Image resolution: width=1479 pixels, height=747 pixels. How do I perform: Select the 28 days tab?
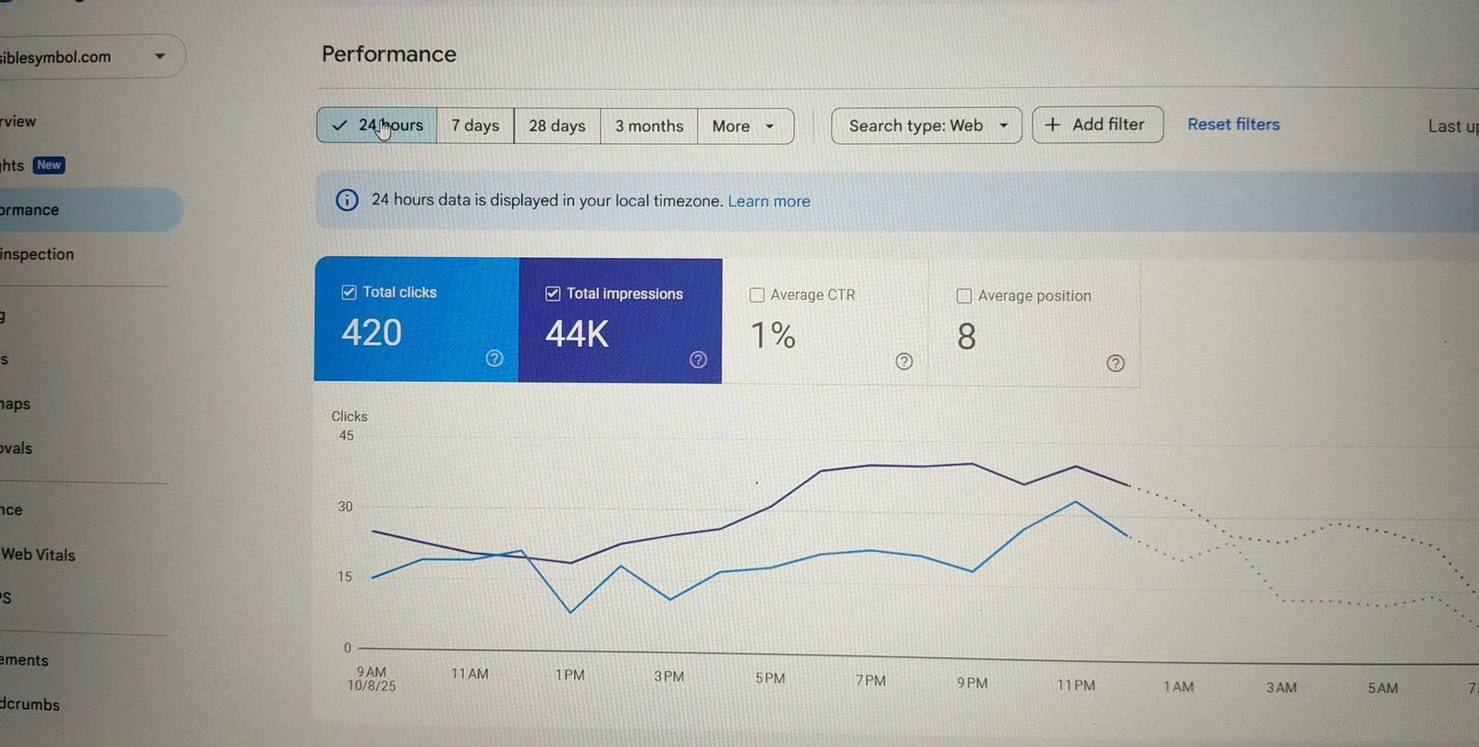coord(557,126)
